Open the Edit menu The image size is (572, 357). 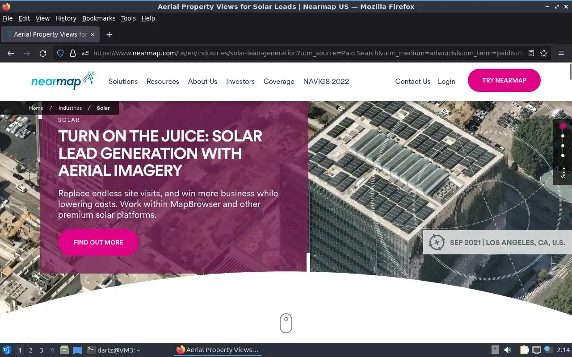click(24, 18)
